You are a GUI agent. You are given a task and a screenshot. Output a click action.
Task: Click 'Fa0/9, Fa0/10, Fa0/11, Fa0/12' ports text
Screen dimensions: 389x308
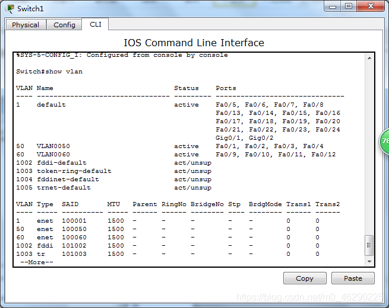(x=276, y=155)
